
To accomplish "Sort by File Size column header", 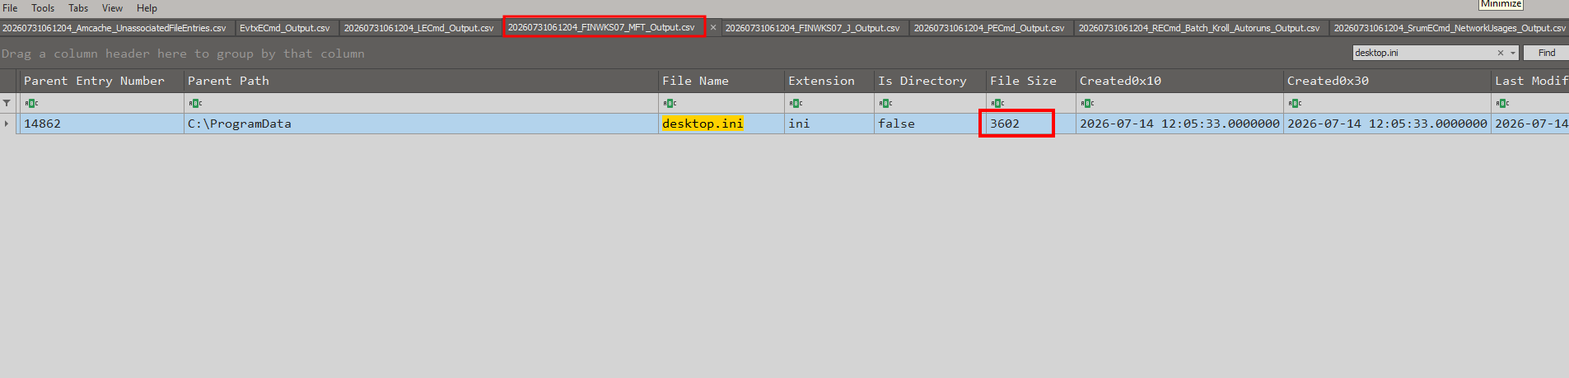I will click(x=1031, y=81).
